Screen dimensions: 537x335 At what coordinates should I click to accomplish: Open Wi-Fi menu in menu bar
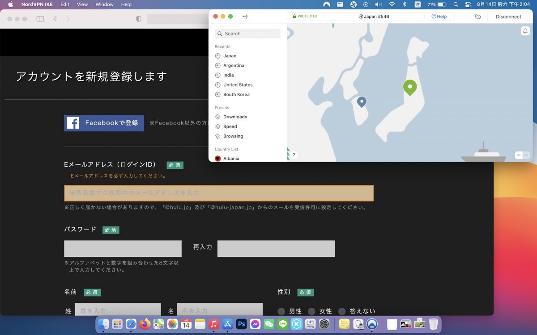pos(392,4)
